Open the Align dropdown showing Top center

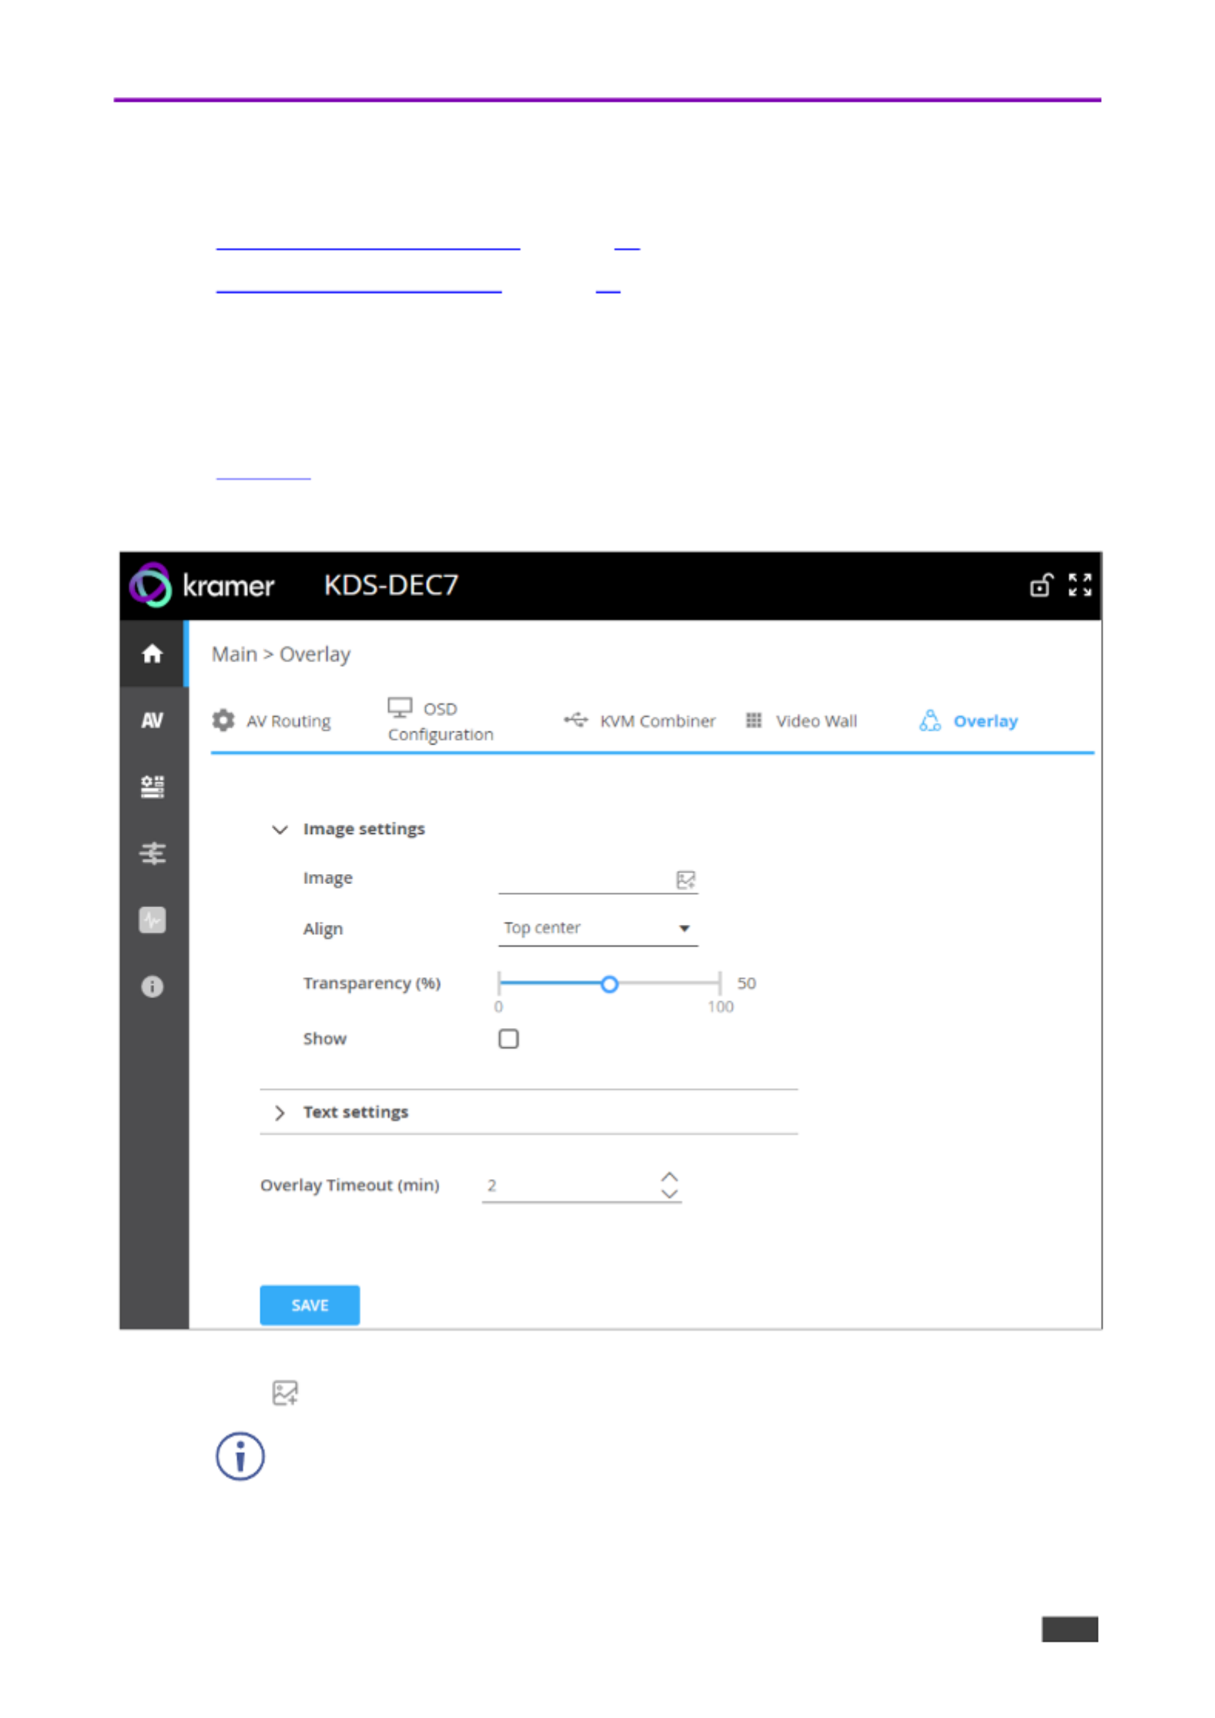tap(597, 928)
